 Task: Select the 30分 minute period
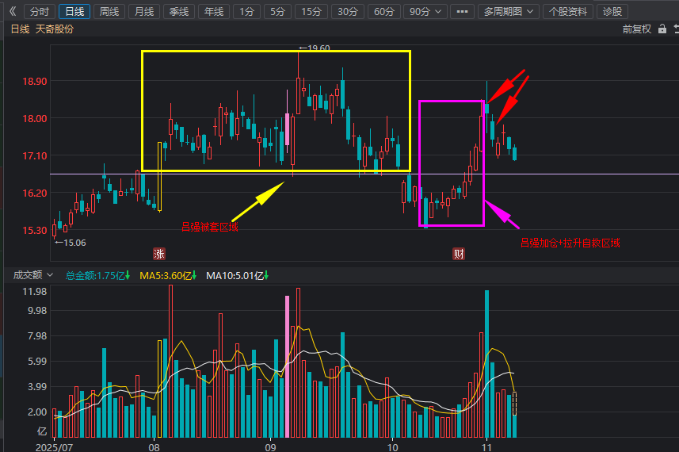(x=348, y=11)
